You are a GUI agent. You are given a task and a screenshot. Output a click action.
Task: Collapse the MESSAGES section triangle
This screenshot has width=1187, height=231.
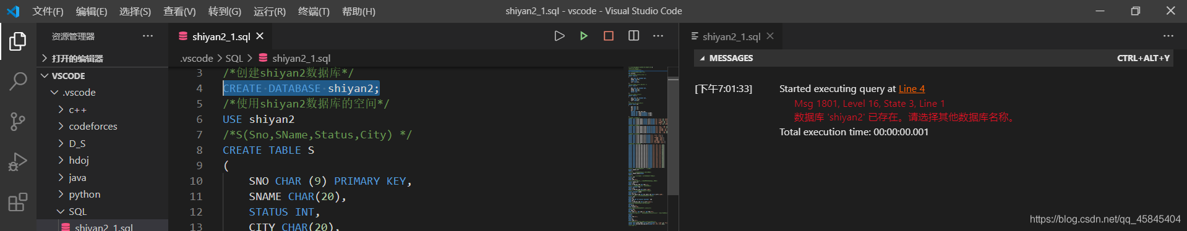[x=702, y=58]
